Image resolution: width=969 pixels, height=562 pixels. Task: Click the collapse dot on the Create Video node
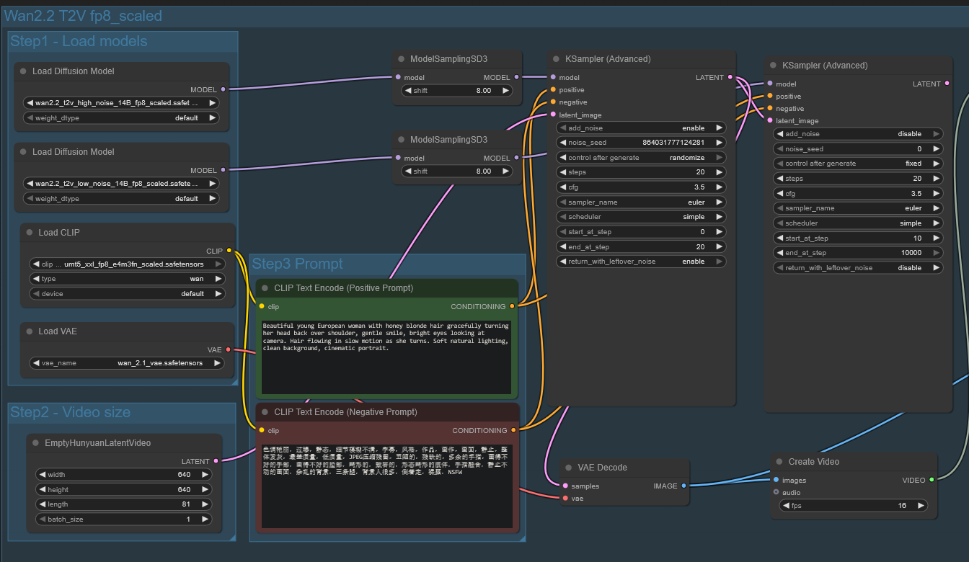pyautogui.click(x=779, y=462)
